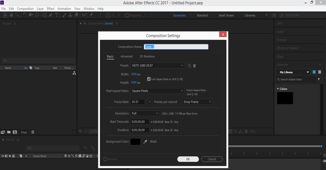Show more workspaces chevron
This screenshot has width=326, height=170.
tap(266, 15)
